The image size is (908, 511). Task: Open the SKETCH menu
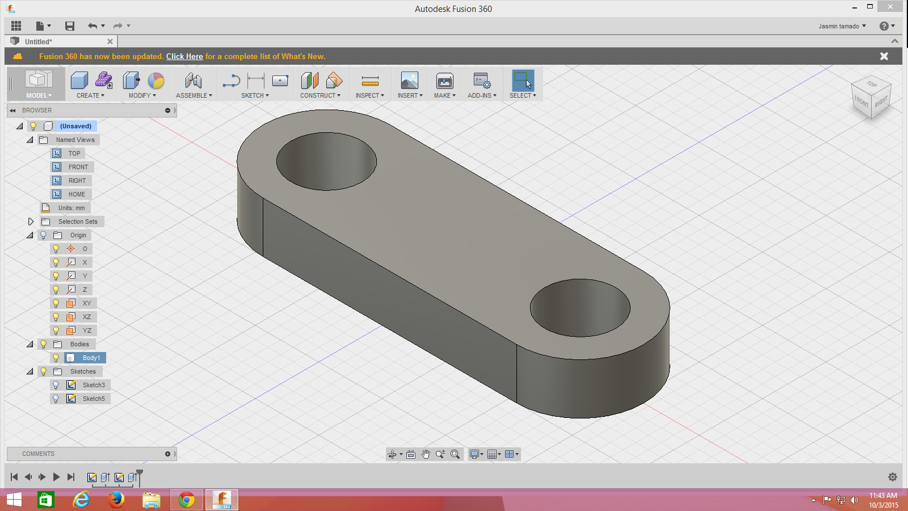[x=255, y=95]
